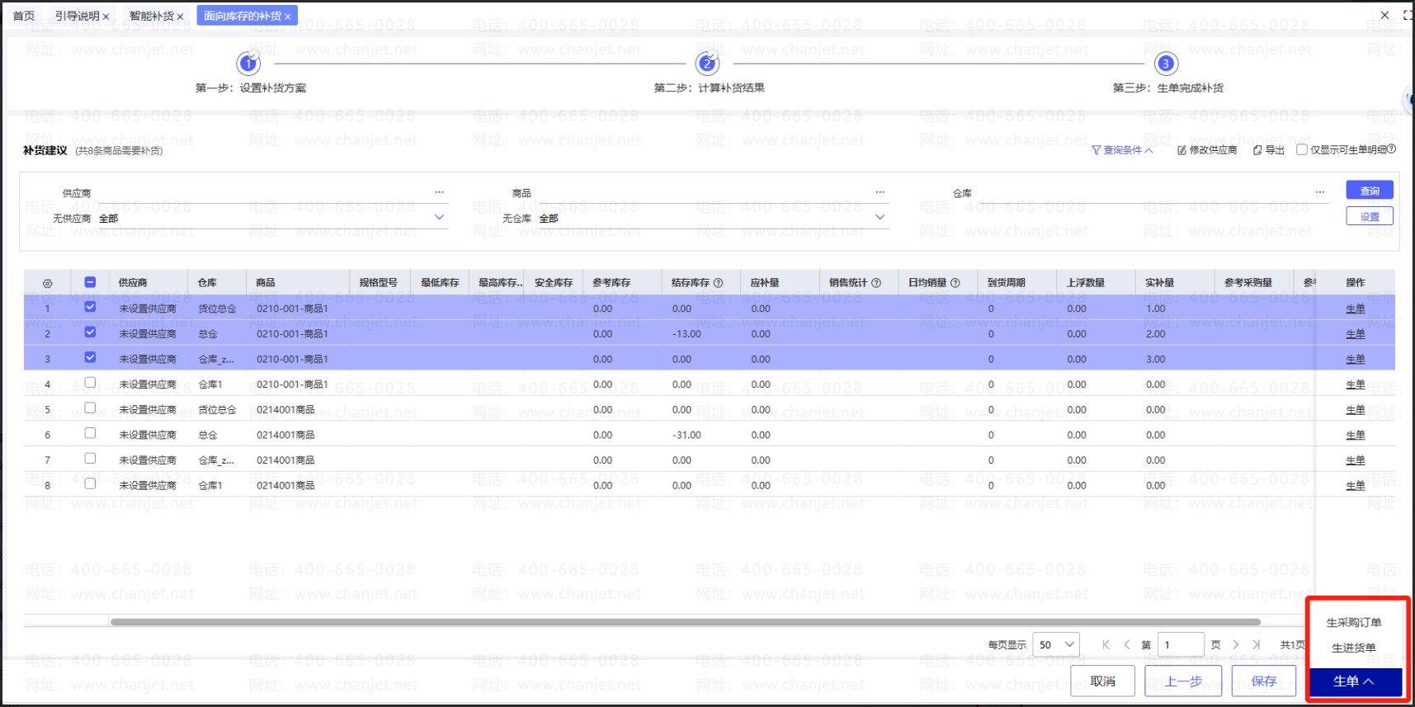1415x707 pixels.
Task: Click the horizontal table scrollbar
Action: [x=685, y=622]
